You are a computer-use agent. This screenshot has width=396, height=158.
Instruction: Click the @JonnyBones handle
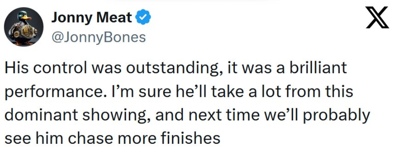tap(98, 37)
